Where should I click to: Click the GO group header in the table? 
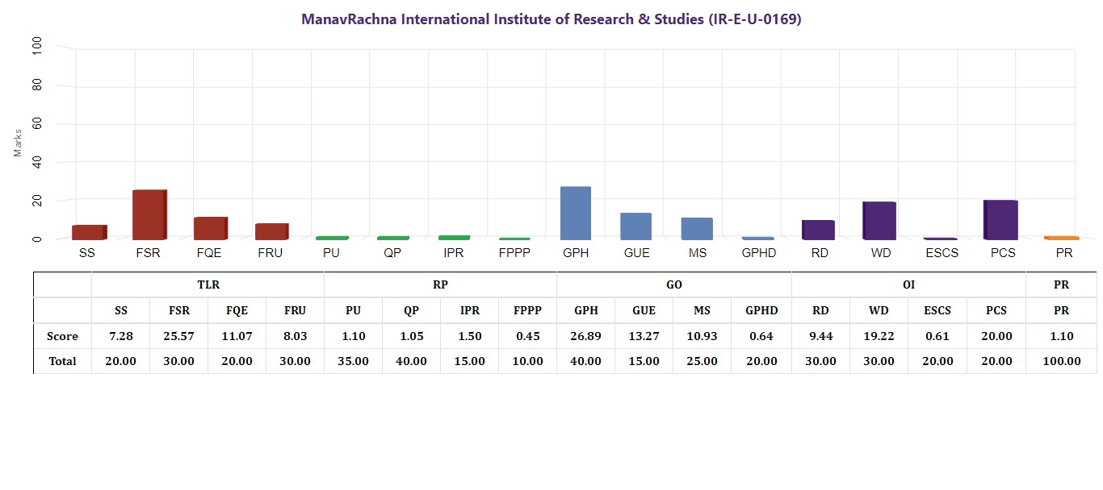click(674, 284)
